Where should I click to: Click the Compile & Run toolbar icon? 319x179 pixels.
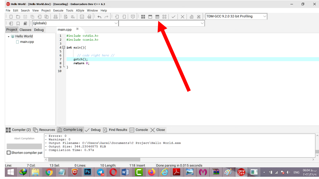(x=157, y=17)
